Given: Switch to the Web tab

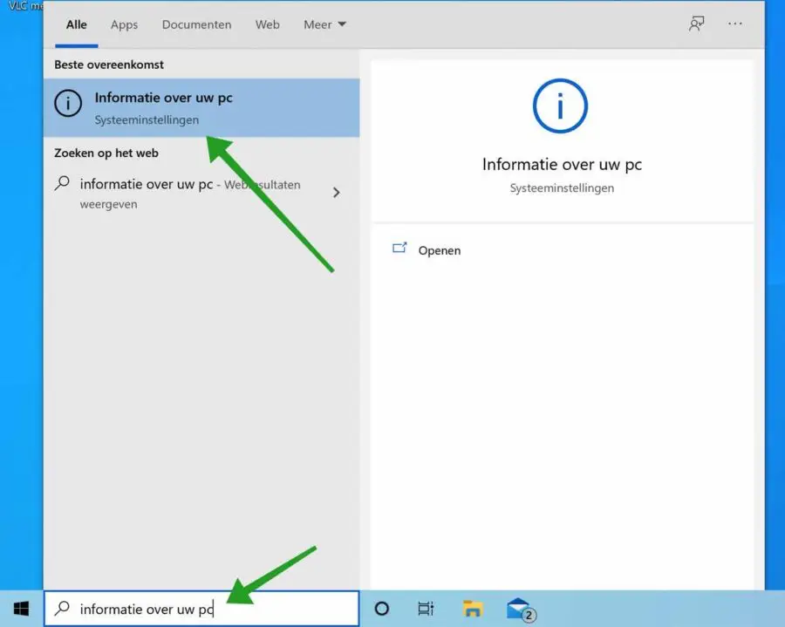Looking at the screenshot, I should point(268,24).
